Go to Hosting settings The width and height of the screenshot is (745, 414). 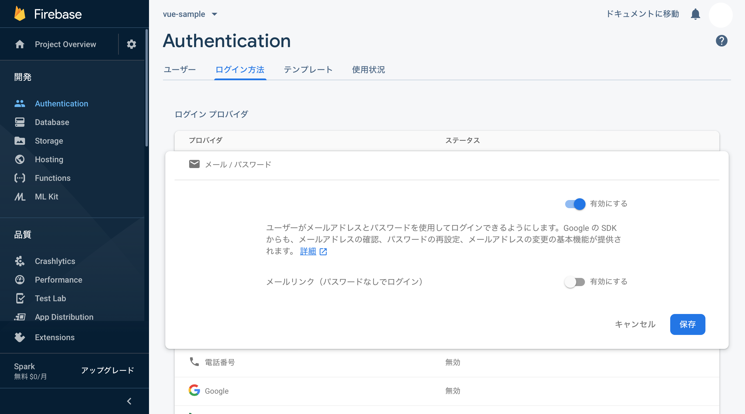pyautogui.click(x=49, y=159)
